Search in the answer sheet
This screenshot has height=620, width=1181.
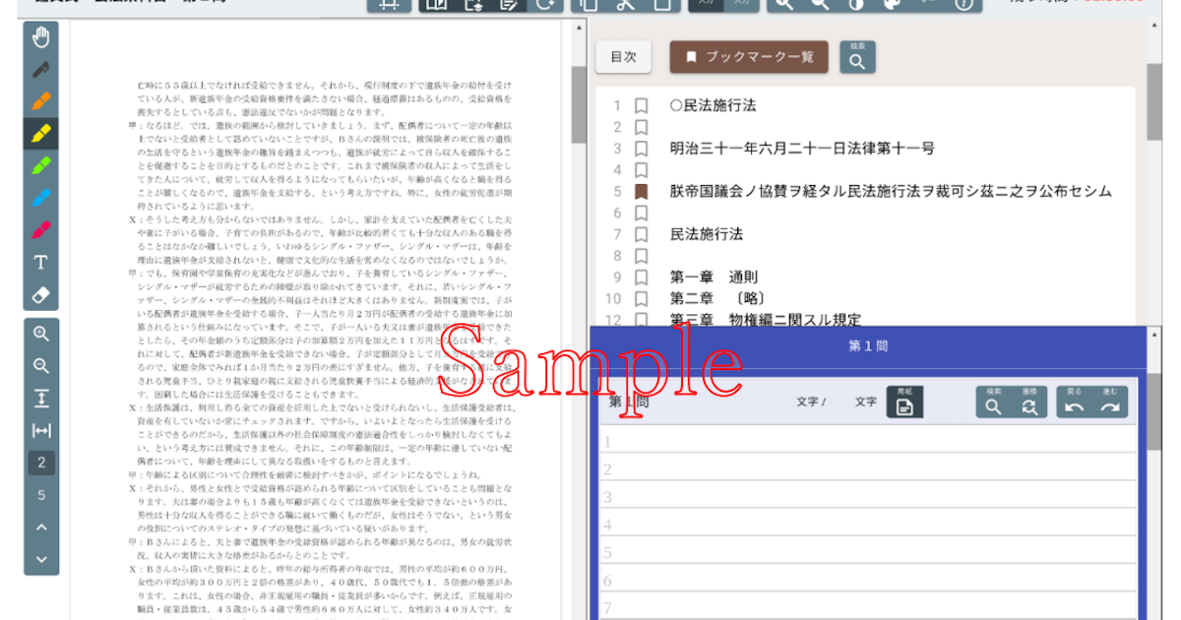coord(993,403)
